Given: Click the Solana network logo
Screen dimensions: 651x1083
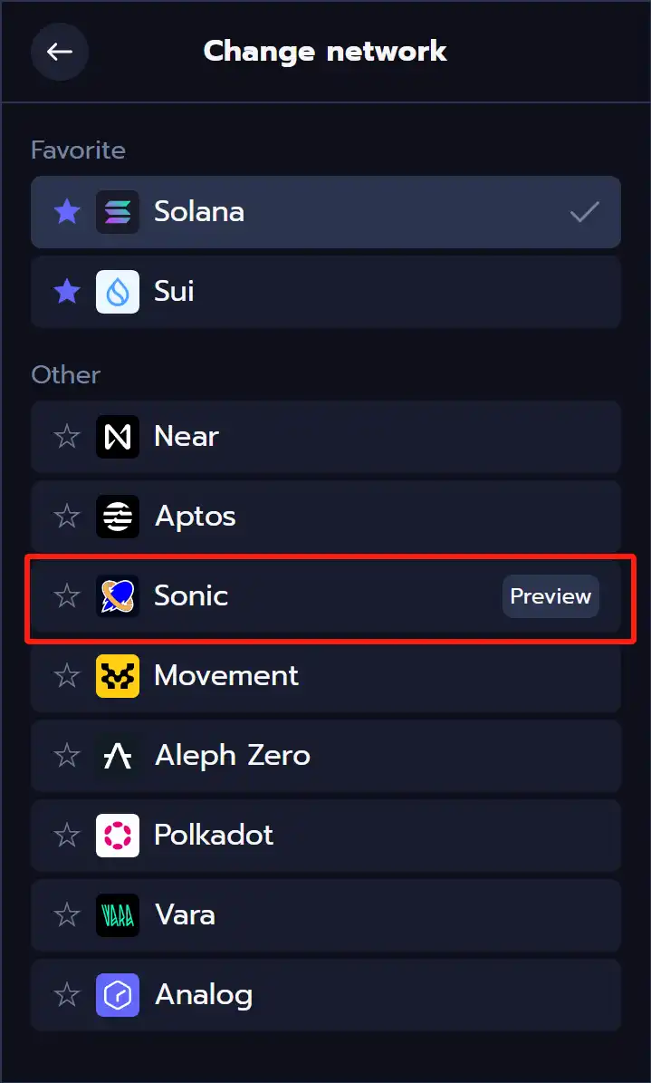Looking at the screenshot, I should point(118,212).
